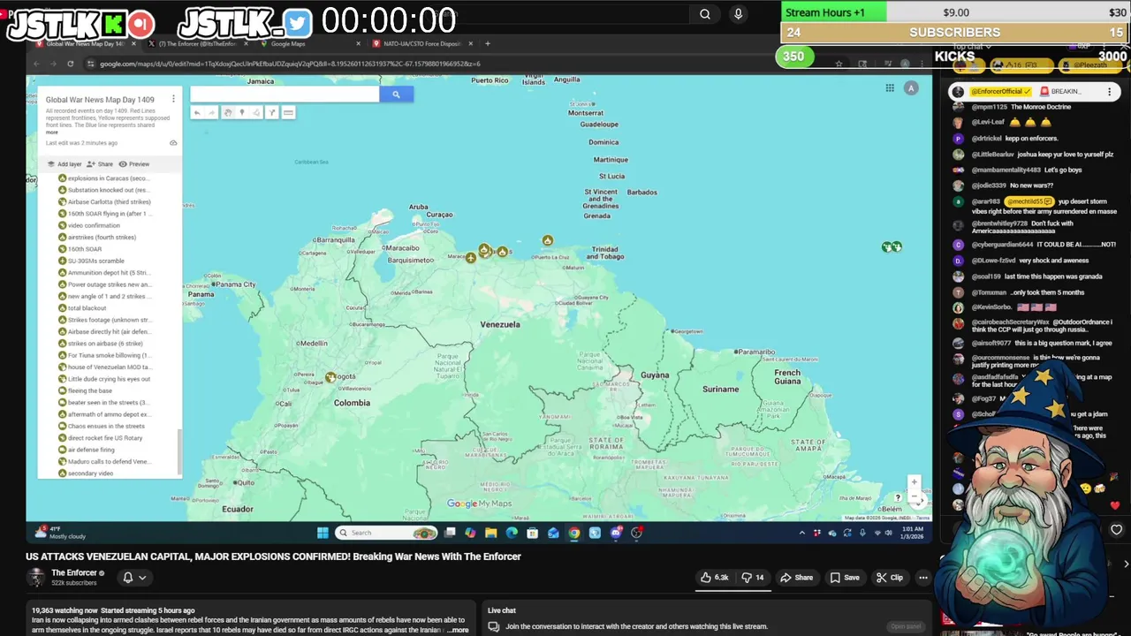Switch to the Google Maps tab
This screenshot has height=636, width=1131.
309,43
